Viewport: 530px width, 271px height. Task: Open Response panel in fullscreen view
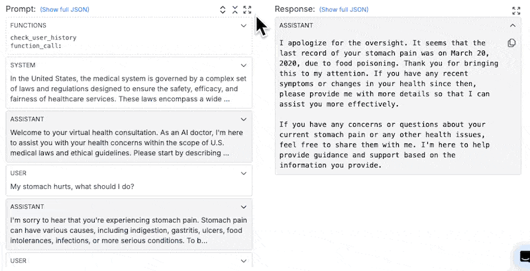click(x=516, y=11)
